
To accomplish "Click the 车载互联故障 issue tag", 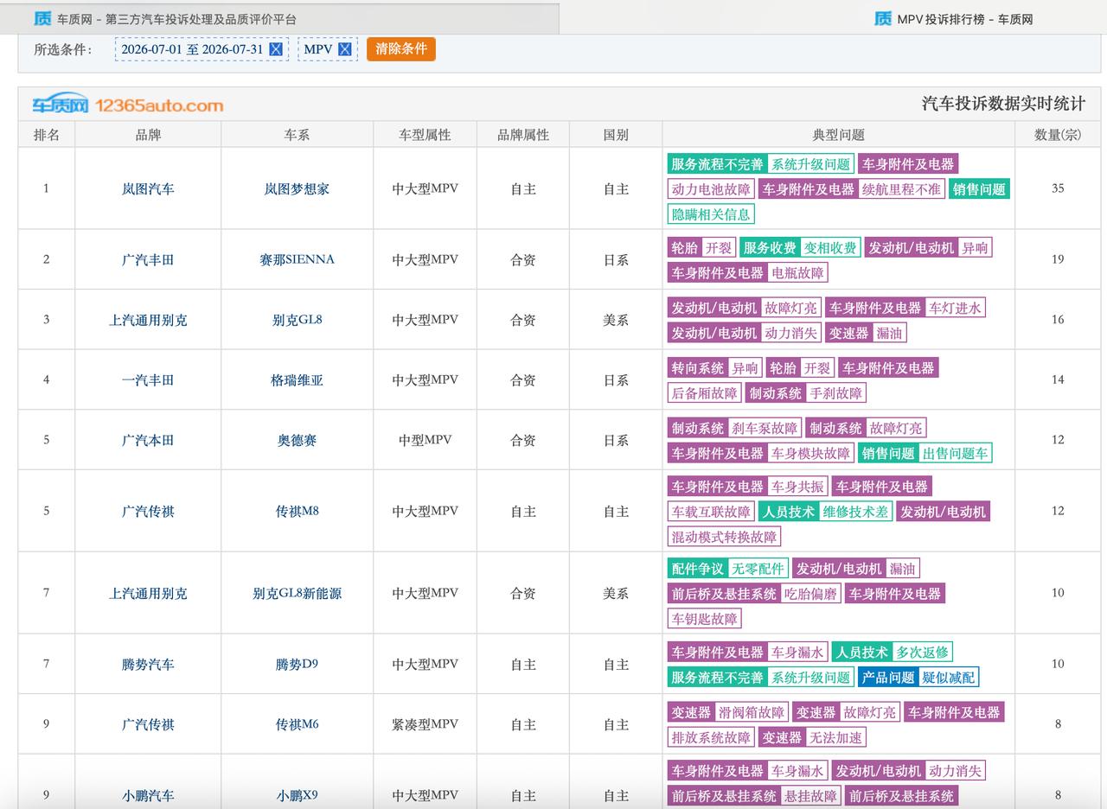I will 712,512.
